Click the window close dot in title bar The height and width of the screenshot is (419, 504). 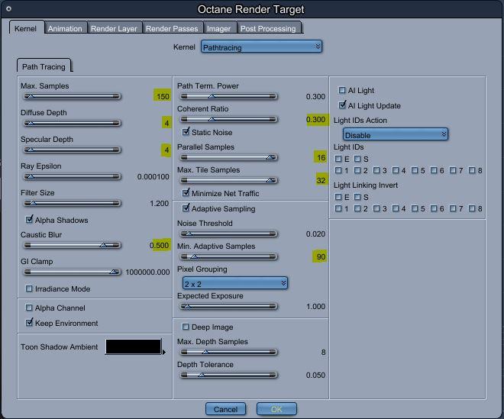tap(8, 8)
